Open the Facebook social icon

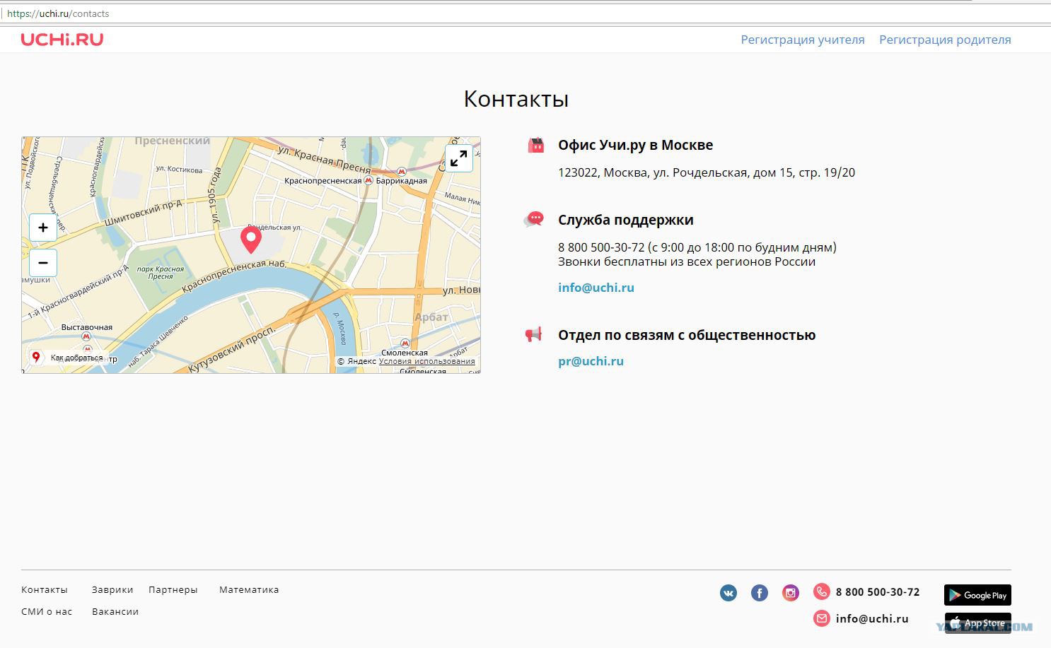click(760, 593)
